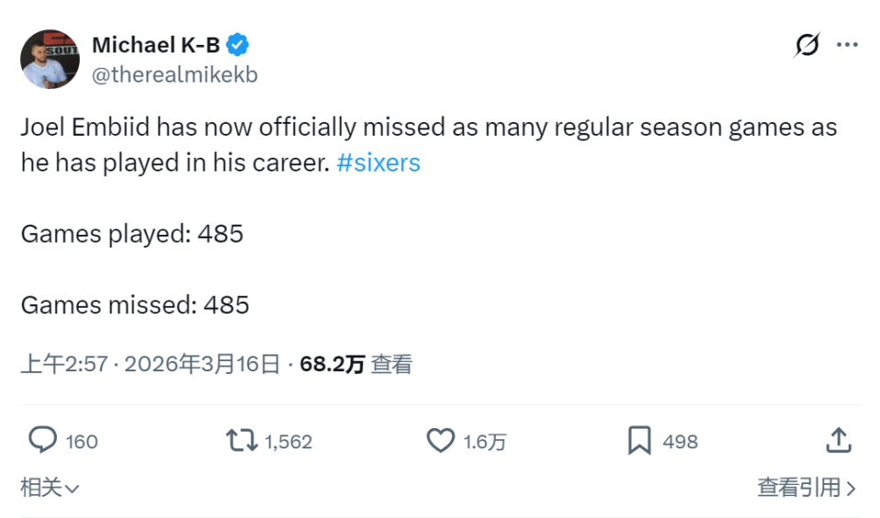Open the #sixers hashtag link
The width and height of the screenshot is (880, 518).
pos(379,163)
